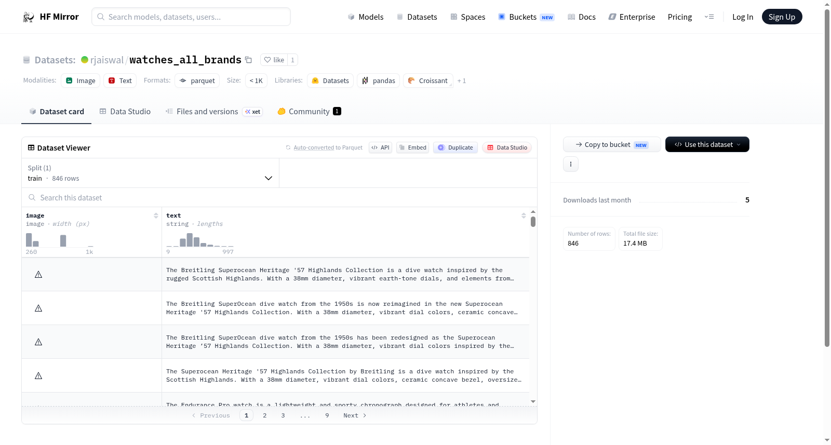Open Datasets in the top navigation

pos(417,17)
